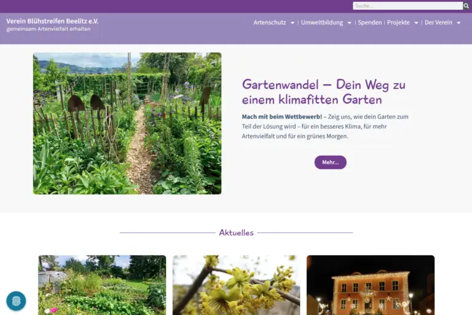Open the Gartenwandel klimafitten Garten headline

coord(323,92)
